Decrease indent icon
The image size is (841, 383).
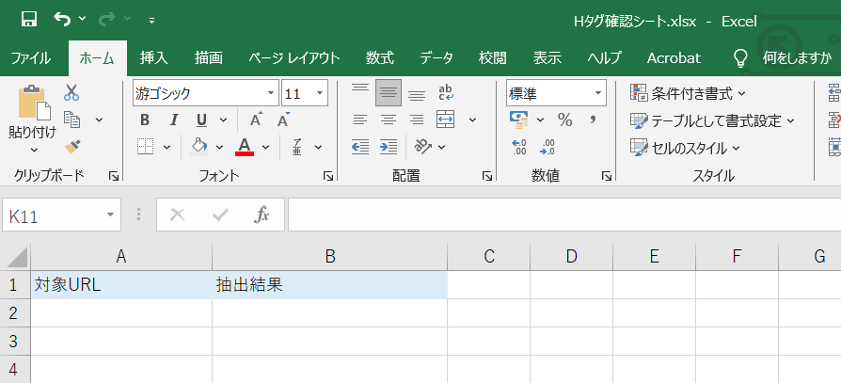(x=360, y=147)
